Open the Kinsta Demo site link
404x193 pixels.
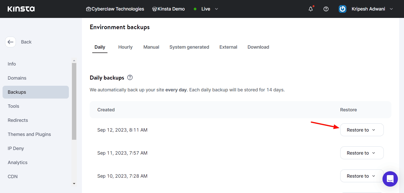click(x=168, y=9)
